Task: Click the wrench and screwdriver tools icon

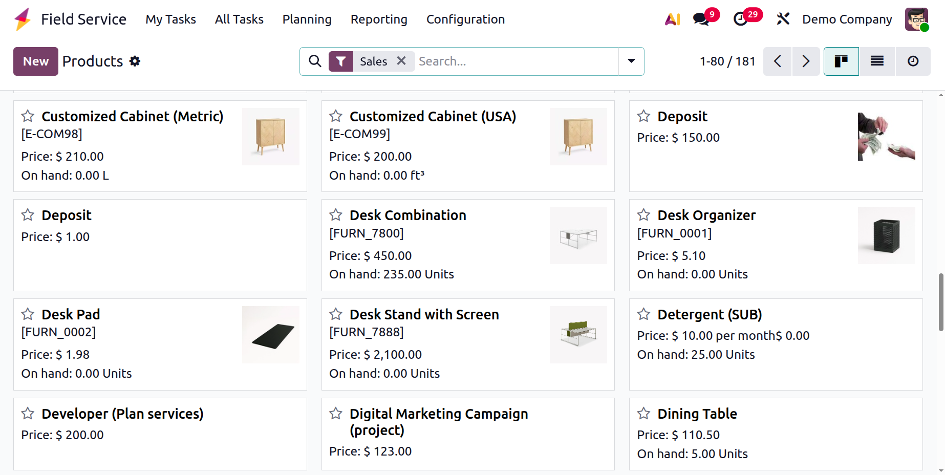Action: (783, 19)
